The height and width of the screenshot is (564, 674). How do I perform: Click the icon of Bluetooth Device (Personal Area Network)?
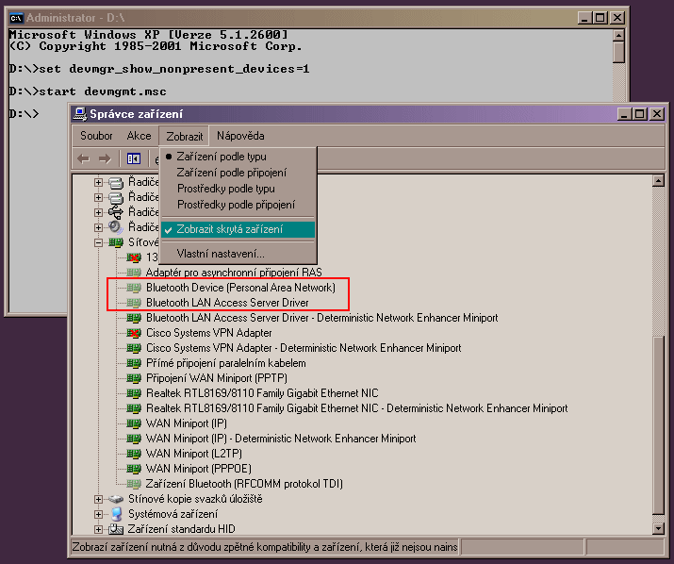[134, 288]
